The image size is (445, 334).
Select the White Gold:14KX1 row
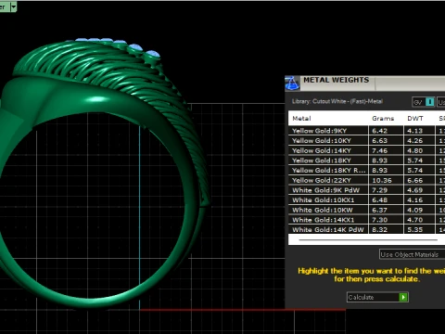click(x=366, y=220)
